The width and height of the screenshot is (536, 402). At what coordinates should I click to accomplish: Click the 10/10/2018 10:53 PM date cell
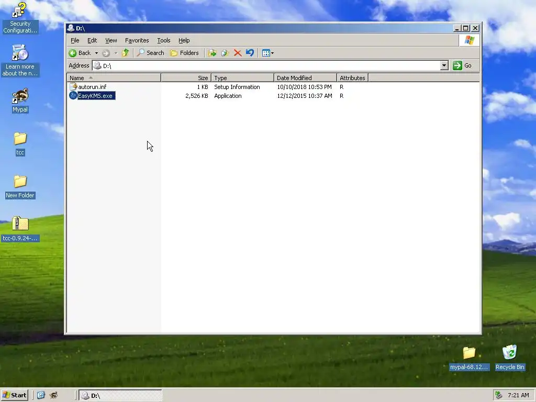point(304,87)
